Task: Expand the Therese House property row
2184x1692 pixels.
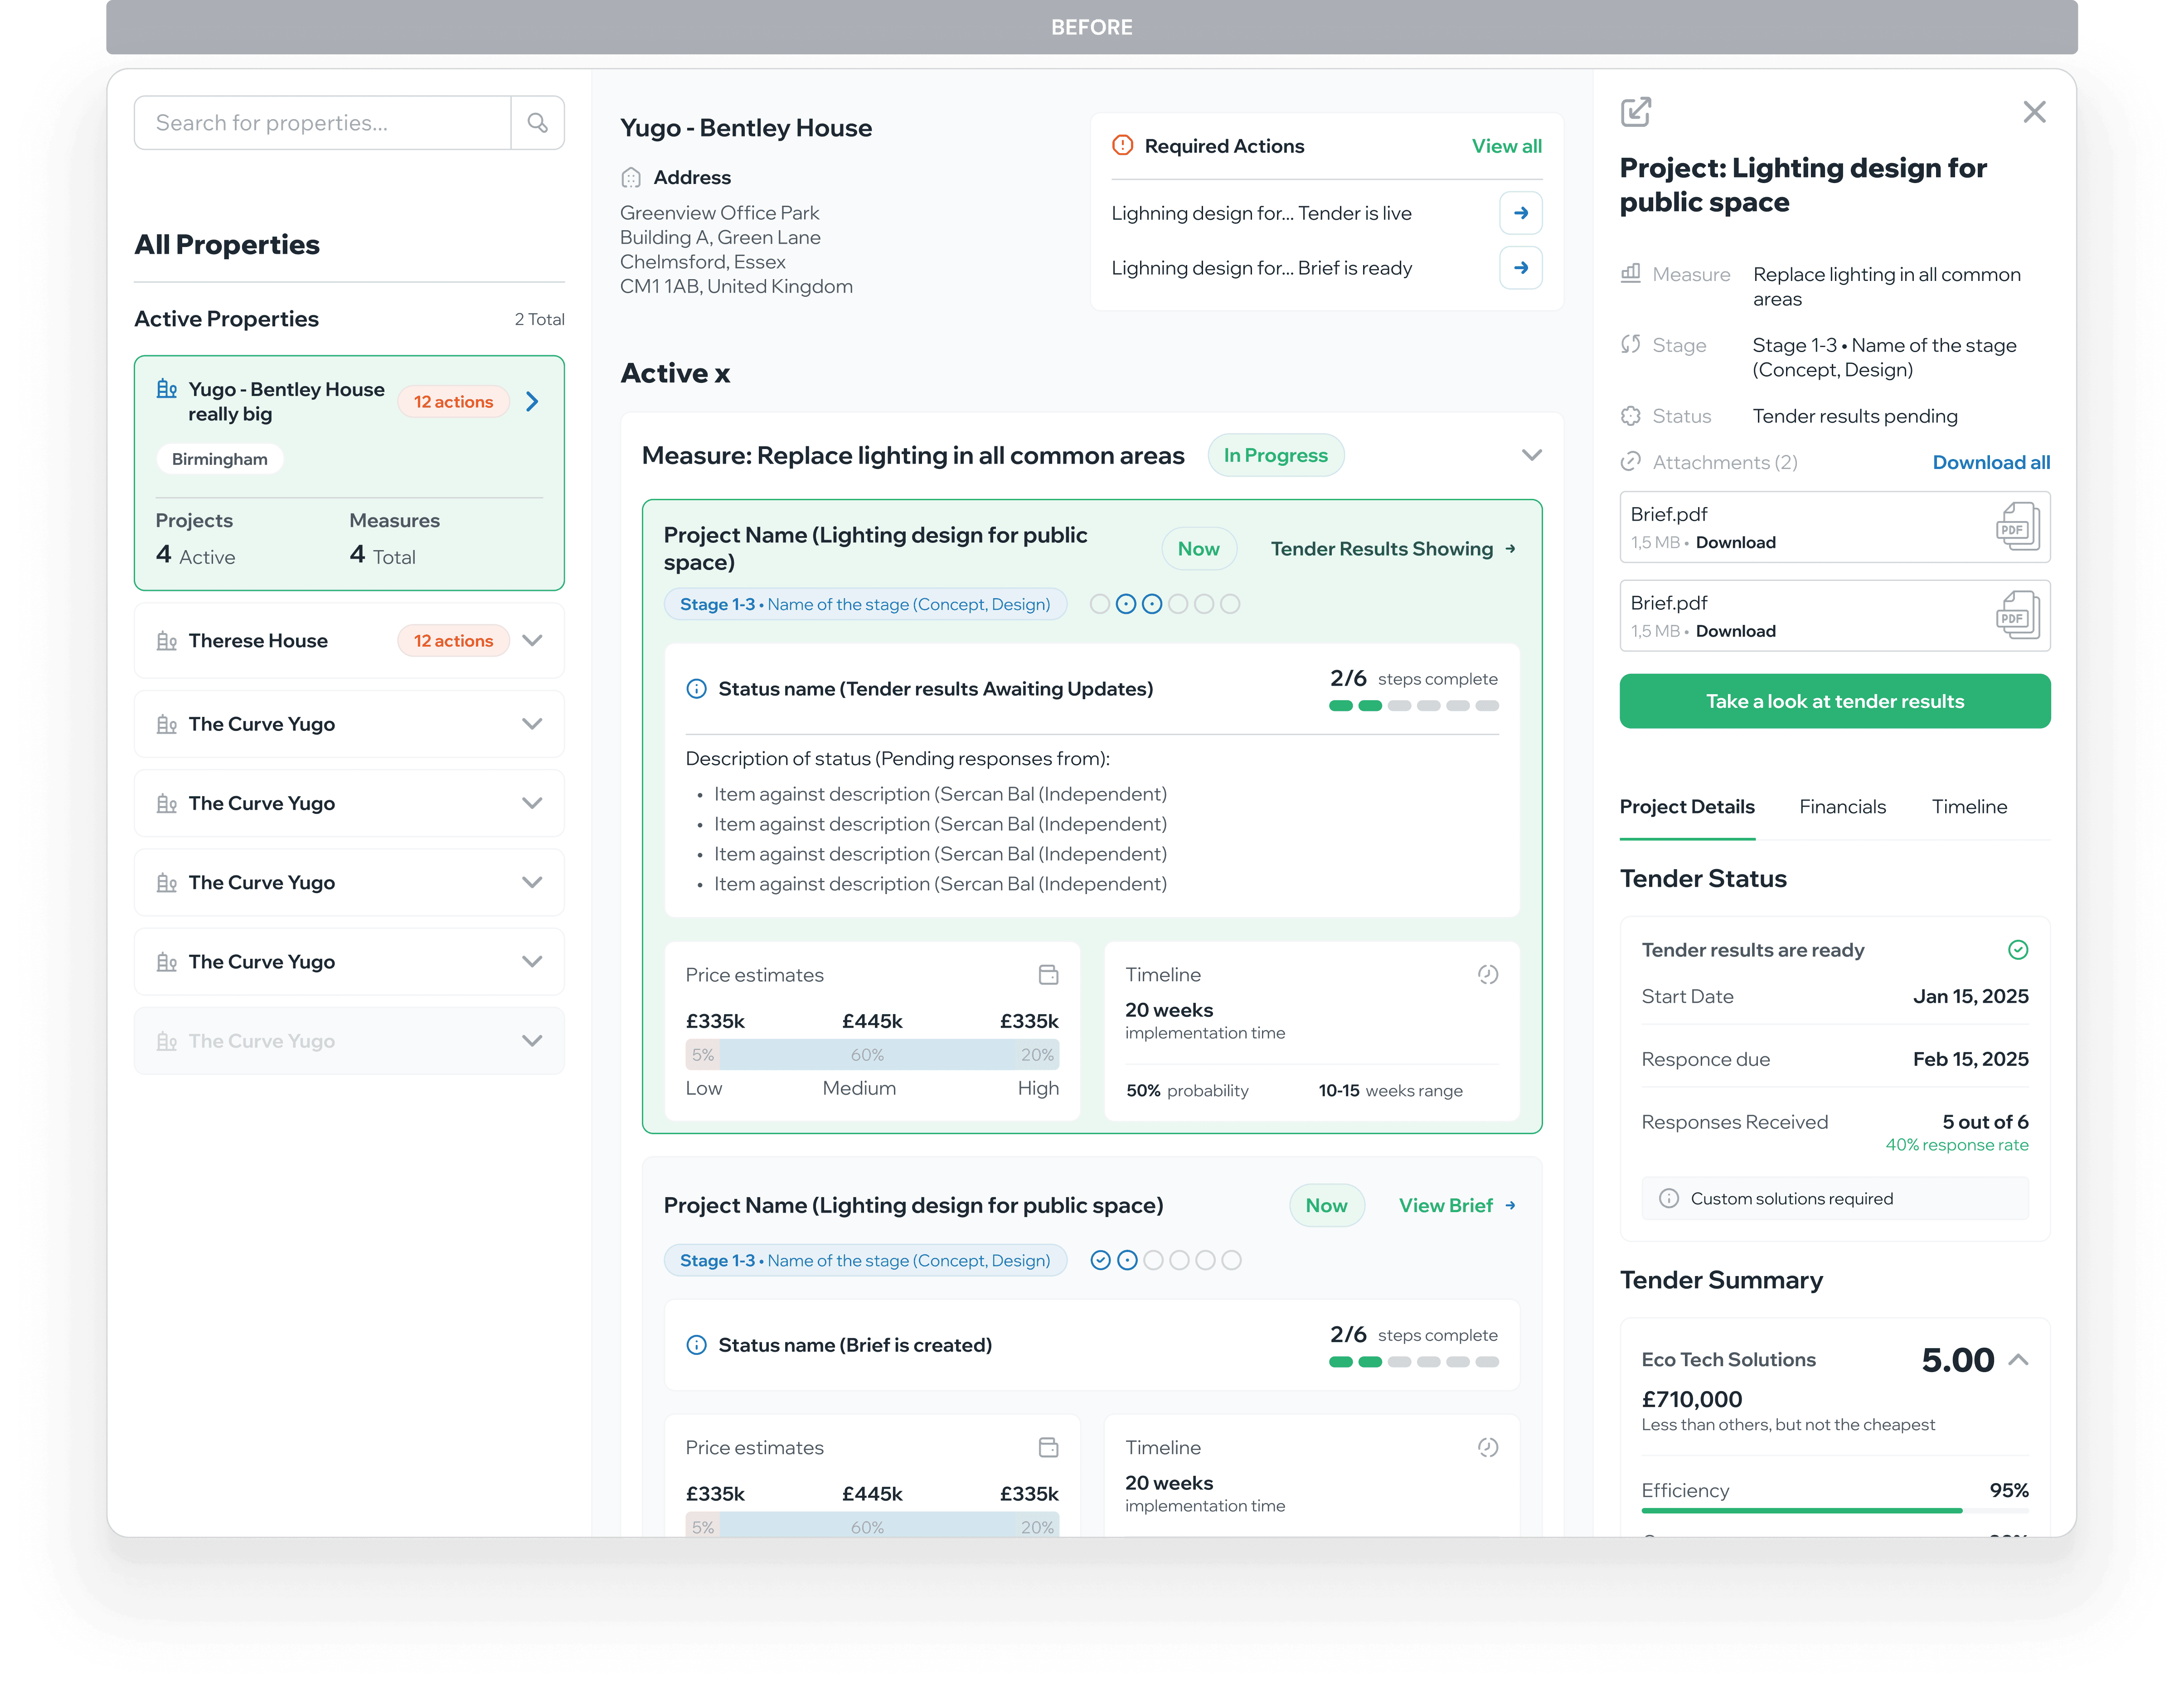Action: 532,641
